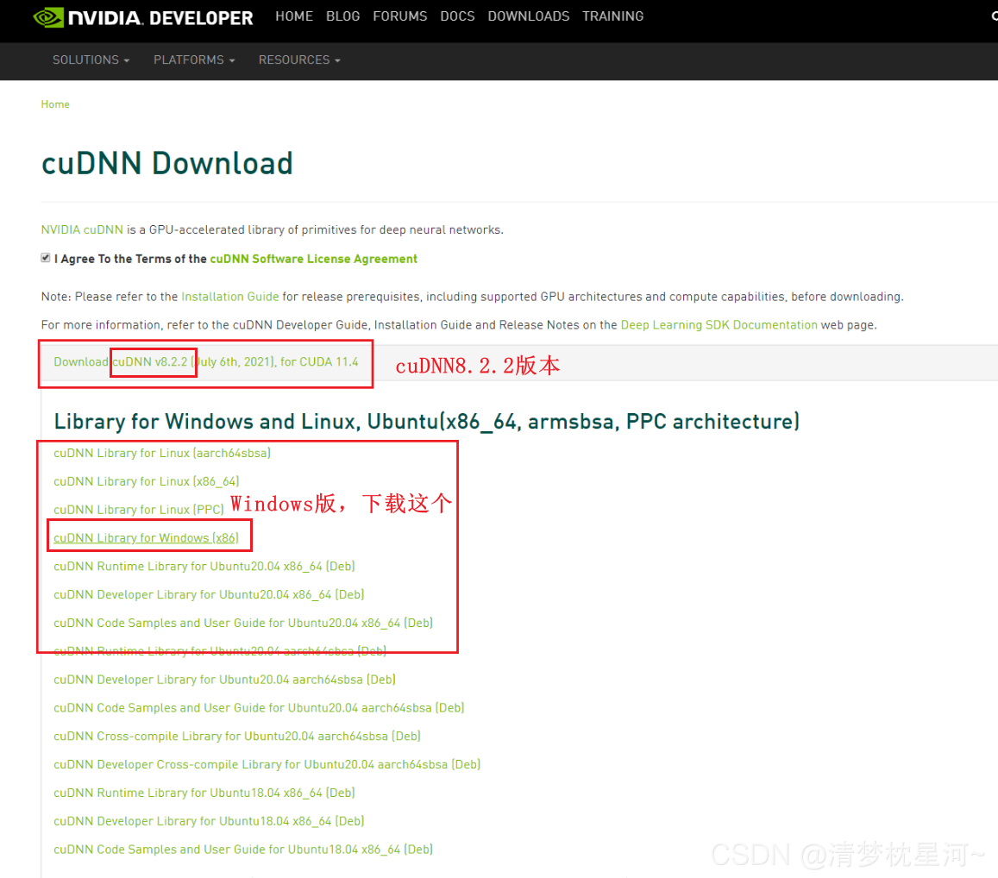Click the NVIDIA Developer logo

142,17
